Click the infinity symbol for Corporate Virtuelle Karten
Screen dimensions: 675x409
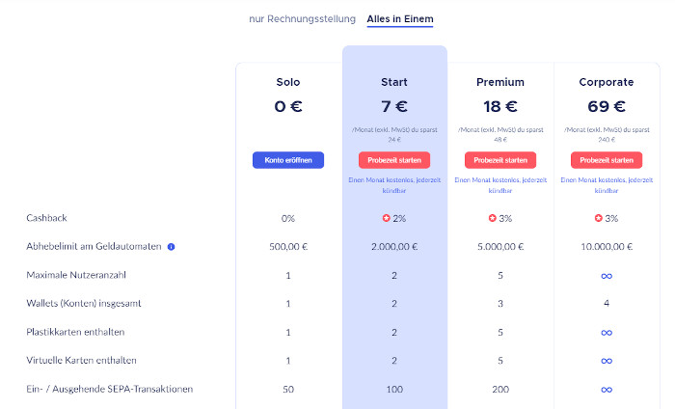click(x=607, y=361)
